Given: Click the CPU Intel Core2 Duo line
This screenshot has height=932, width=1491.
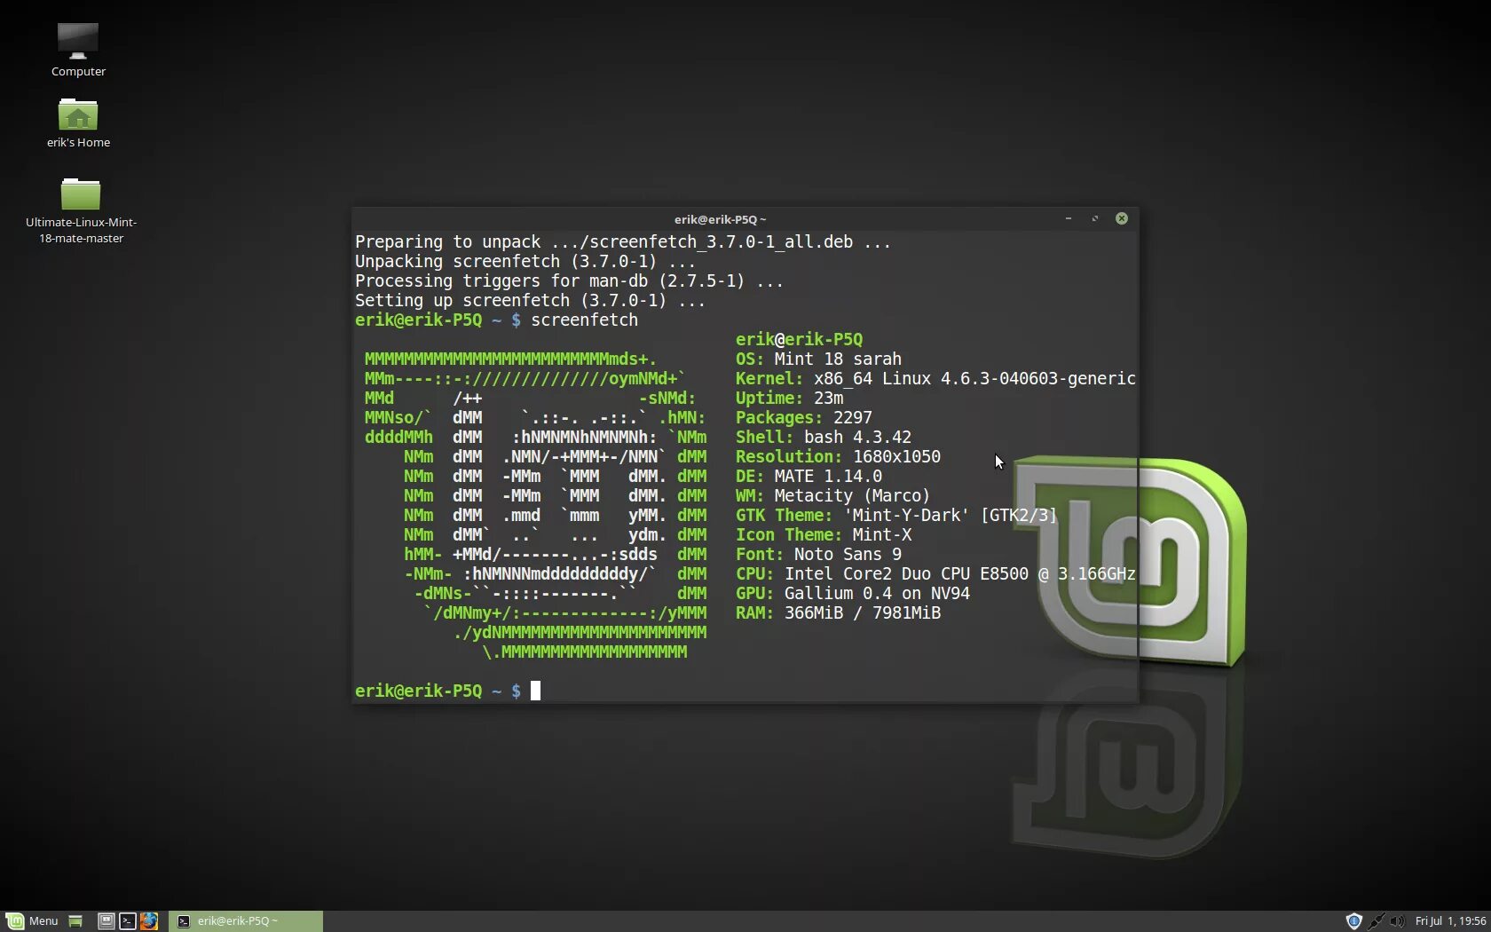Looking at the screenshot, I should click(935, 573).
